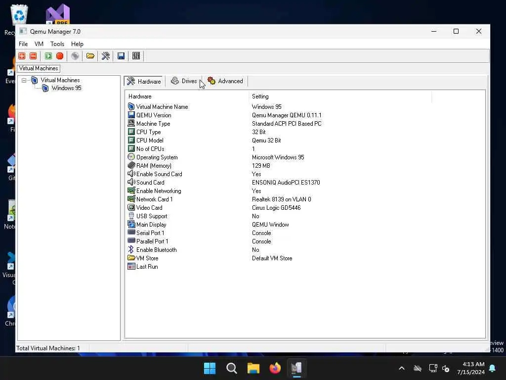Click the USB Support row icon
This screenshot has width=506, height=380.
tap(131, 216)
